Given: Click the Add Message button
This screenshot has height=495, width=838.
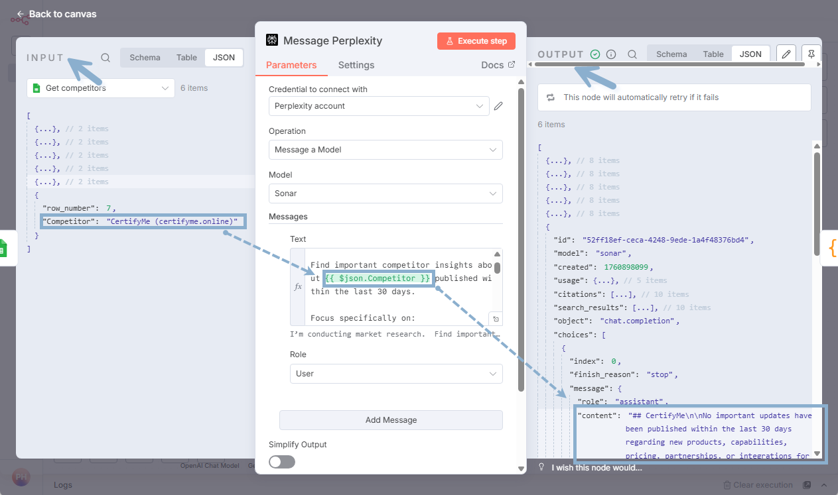Looking at the screenshot, I should click(391, 420).
